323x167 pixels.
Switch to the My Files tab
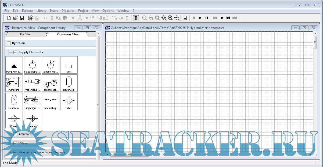coord(26,34)
